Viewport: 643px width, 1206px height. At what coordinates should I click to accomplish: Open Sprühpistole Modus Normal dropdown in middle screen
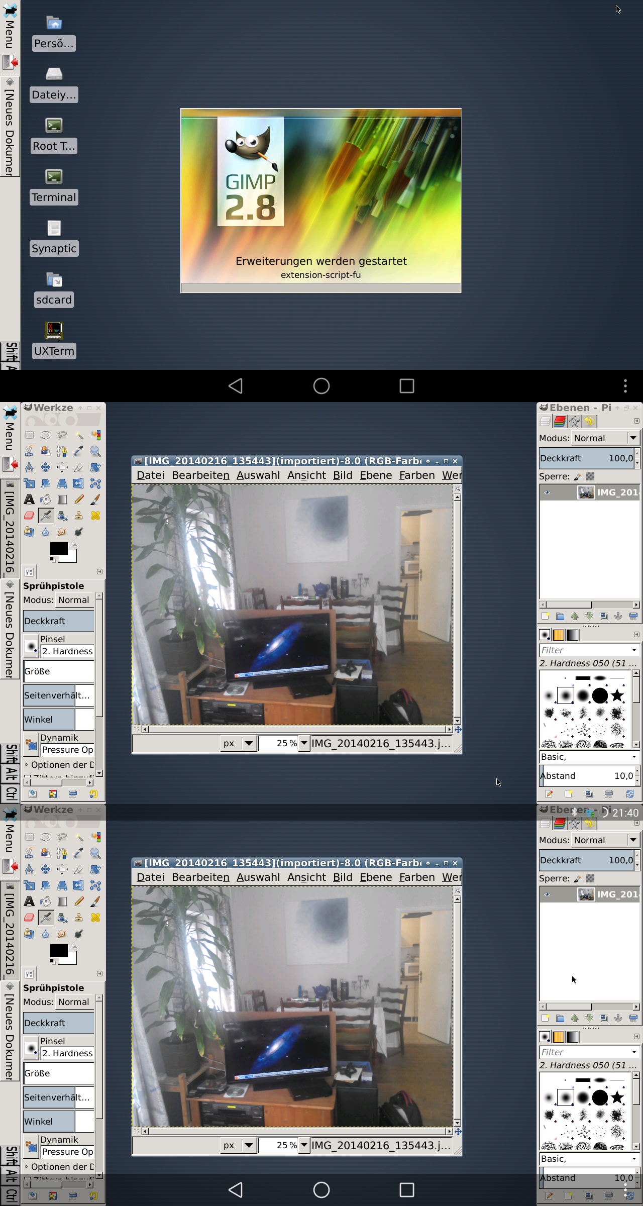pos(75,600)
